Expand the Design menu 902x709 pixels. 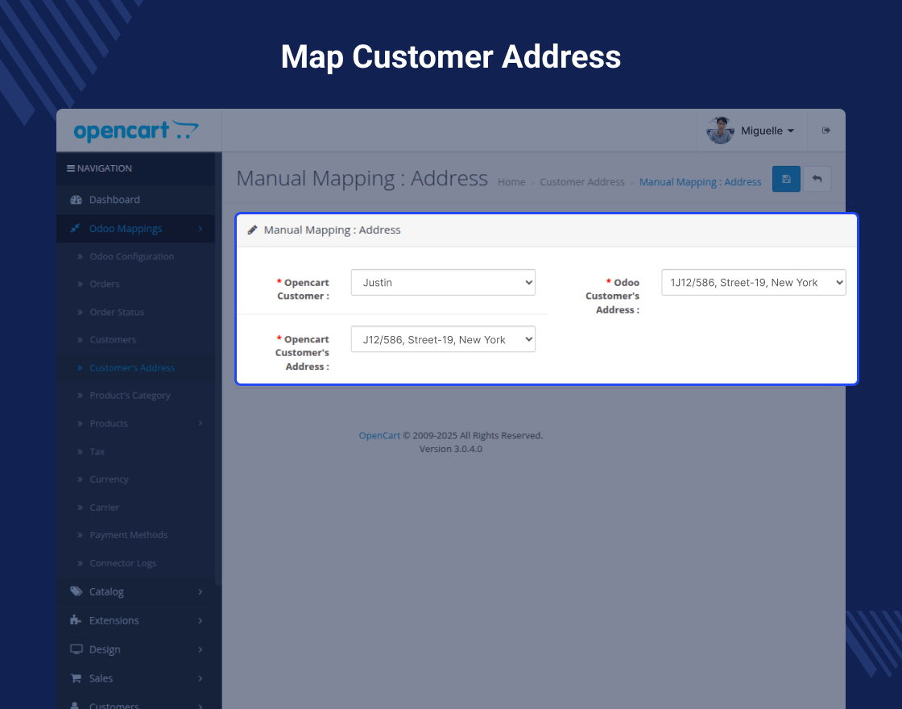click(x=136, y=649)
